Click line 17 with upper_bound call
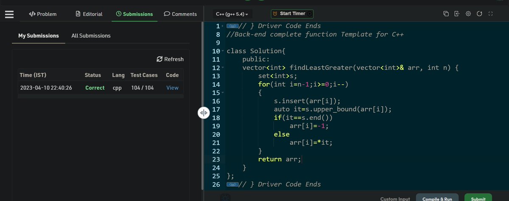 point(332,109)
